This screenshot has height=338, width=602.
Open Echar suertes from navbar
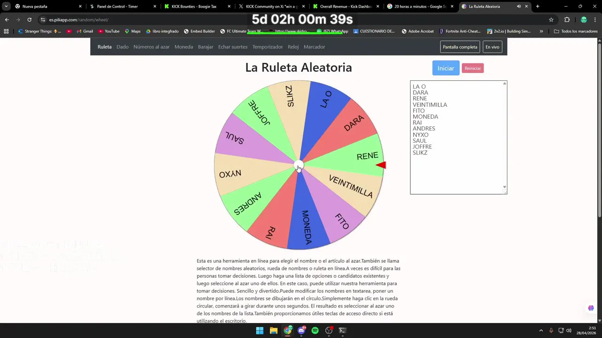point(233,47)
